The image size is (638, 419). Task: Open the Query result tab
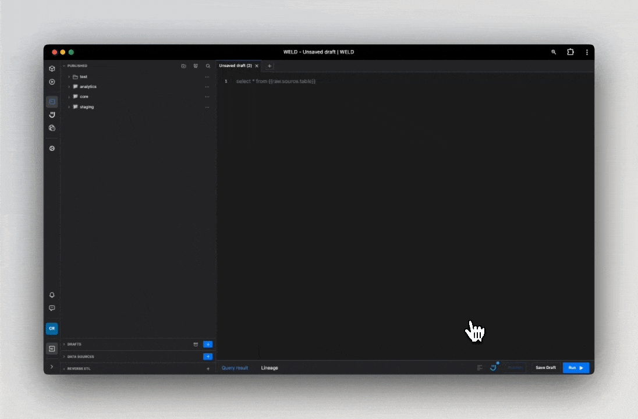(235, 368)
